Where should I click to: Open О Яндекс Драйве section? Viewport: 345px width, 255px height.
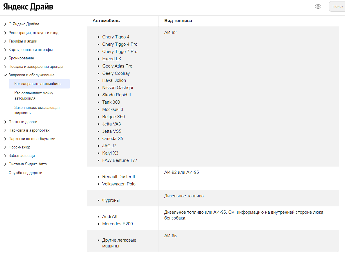coord(24,24)
